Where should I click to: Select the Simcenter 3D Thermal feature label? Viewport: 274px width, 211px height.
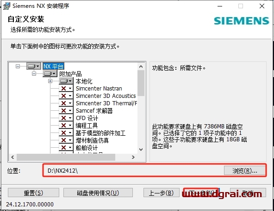pyautogui.click(x=106, y=103)
